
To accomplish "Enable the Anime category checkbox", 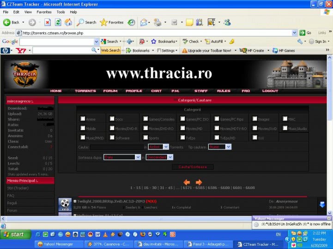I will pos(83,119).
